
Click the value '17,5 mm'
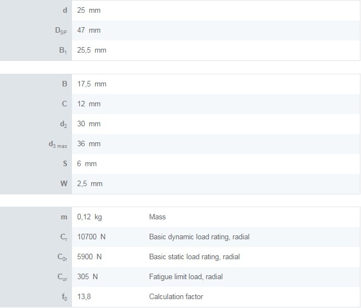coord(91,84)
